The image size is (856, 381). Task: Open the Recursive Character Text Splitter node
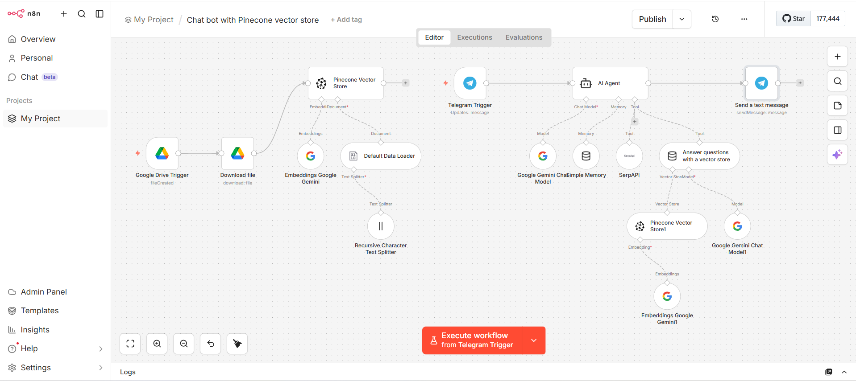[381, 226]
